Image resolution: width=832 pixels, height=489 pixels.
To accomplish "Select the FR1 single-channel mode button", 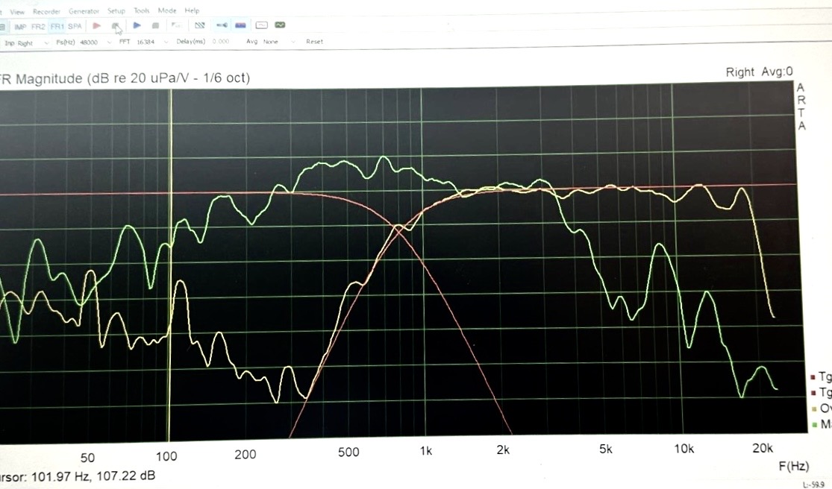I will [57, 26].
